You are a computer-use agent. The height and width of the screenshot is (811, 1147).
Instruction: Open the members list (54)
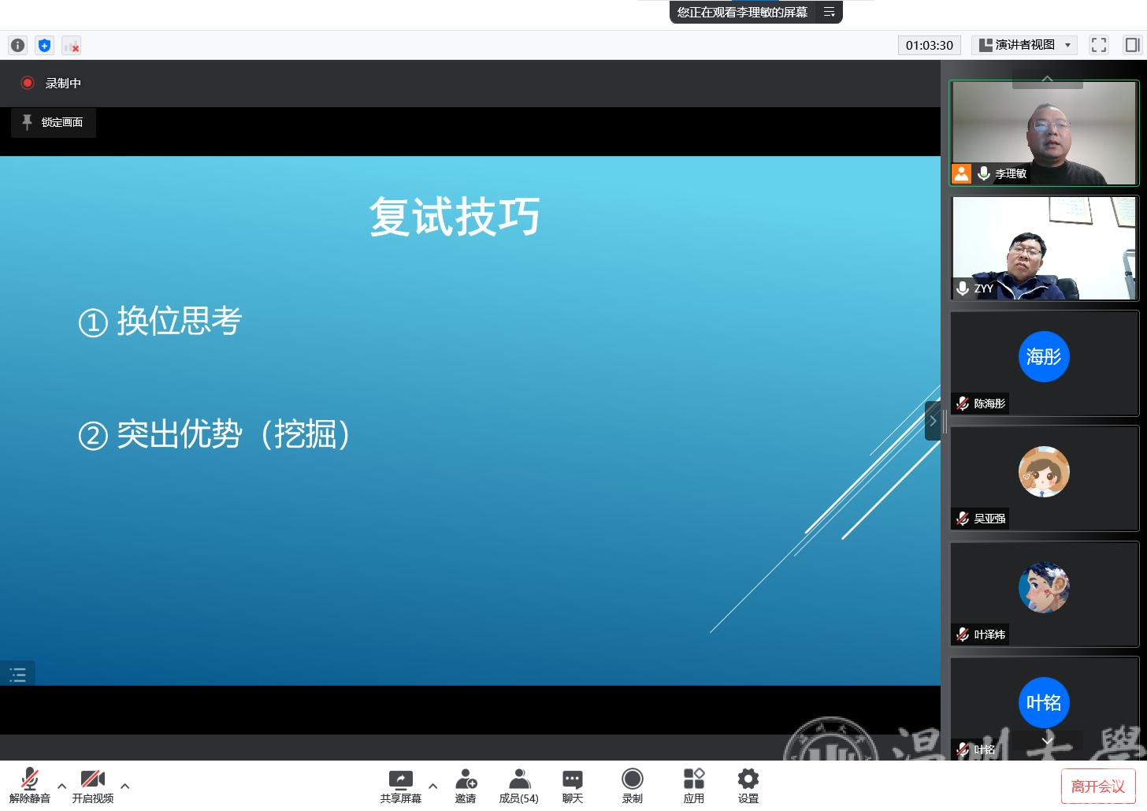tap(518, 786)
